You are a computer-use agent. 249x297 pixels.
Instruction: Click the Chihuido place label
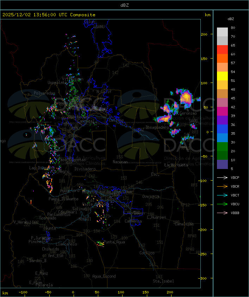tap(50, 249)
